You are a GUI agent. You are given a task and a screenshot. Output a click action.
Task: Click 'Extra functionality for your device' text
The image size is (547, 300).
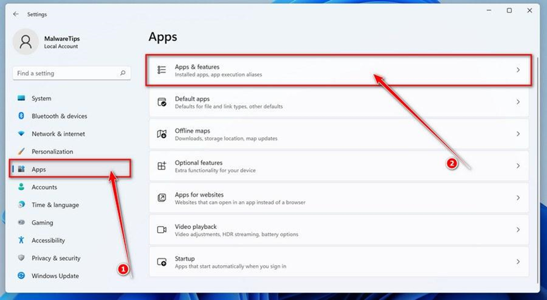pos(215,170)
